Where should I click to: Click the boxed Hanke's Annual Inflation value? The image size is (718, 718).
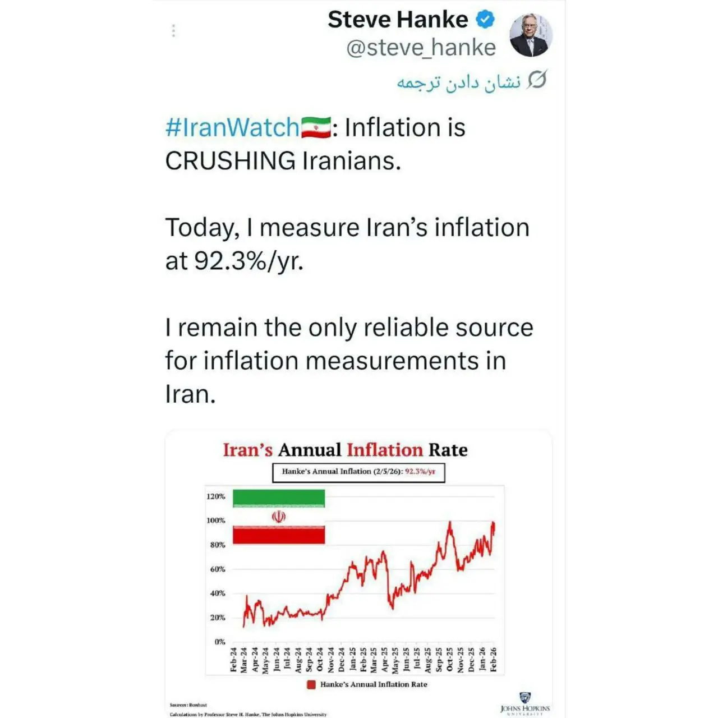click(x=358, y=472)
